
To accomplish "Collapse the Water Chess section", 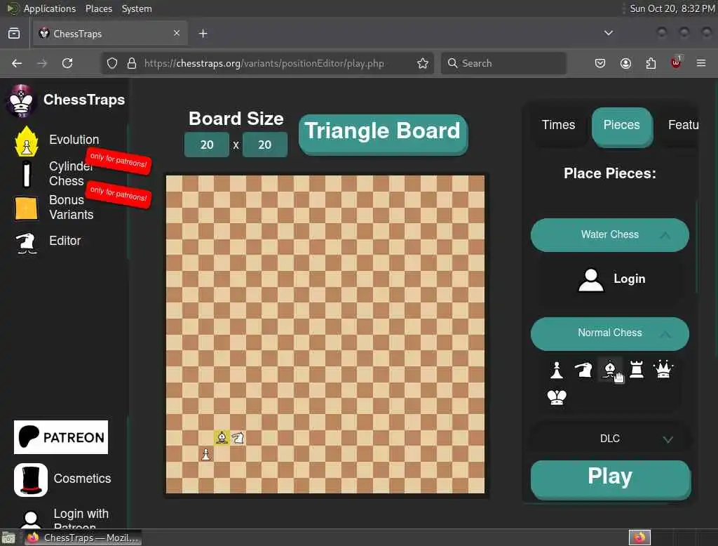I will point(609,234).
